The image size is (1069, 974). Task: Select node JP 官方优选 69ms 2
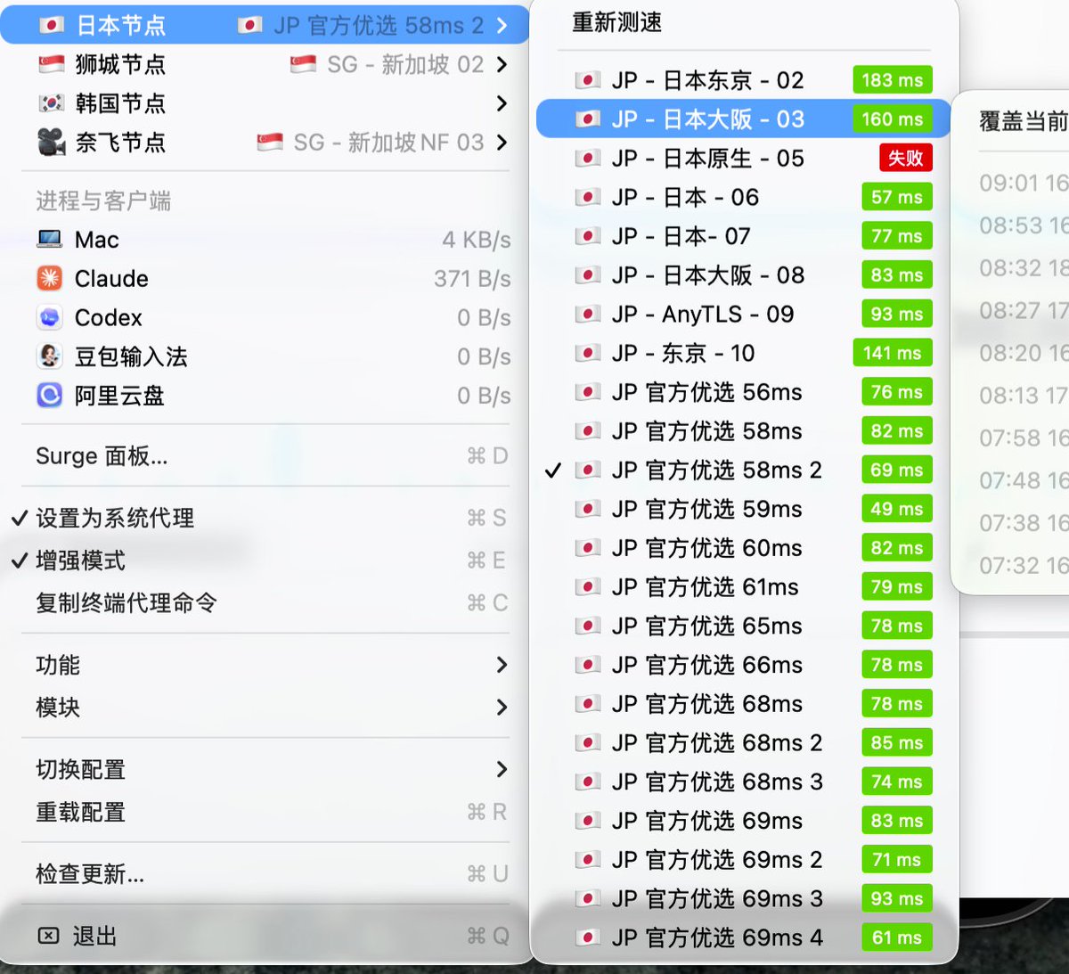click(x=744, y=860)
